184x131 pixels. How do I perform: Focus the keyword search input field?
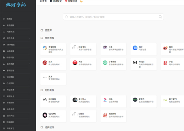coord(113,17)
